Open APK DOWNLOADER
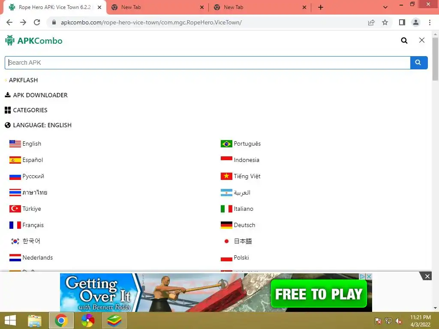 [36, 95]
